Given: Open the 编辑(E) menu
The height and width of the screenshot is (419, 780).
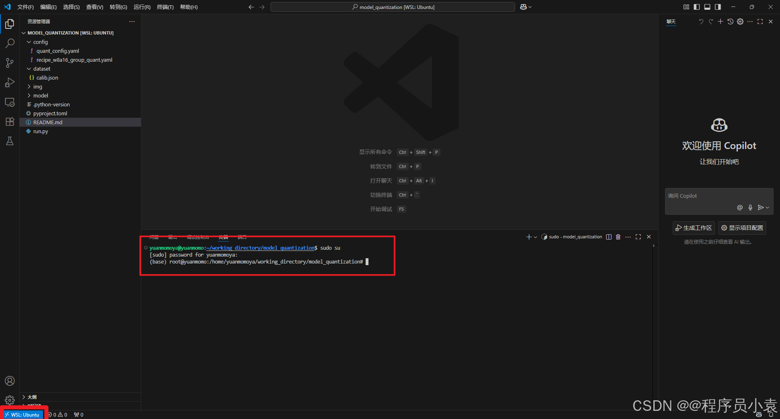Looking at the screenshot, I should coord(48,7).
